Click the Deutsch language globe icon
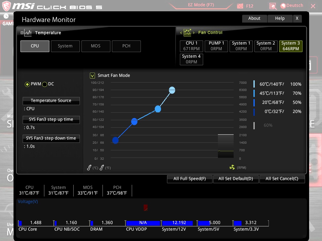Image resolution: width=322 pixels, height=241 pixels. (283, 6)
